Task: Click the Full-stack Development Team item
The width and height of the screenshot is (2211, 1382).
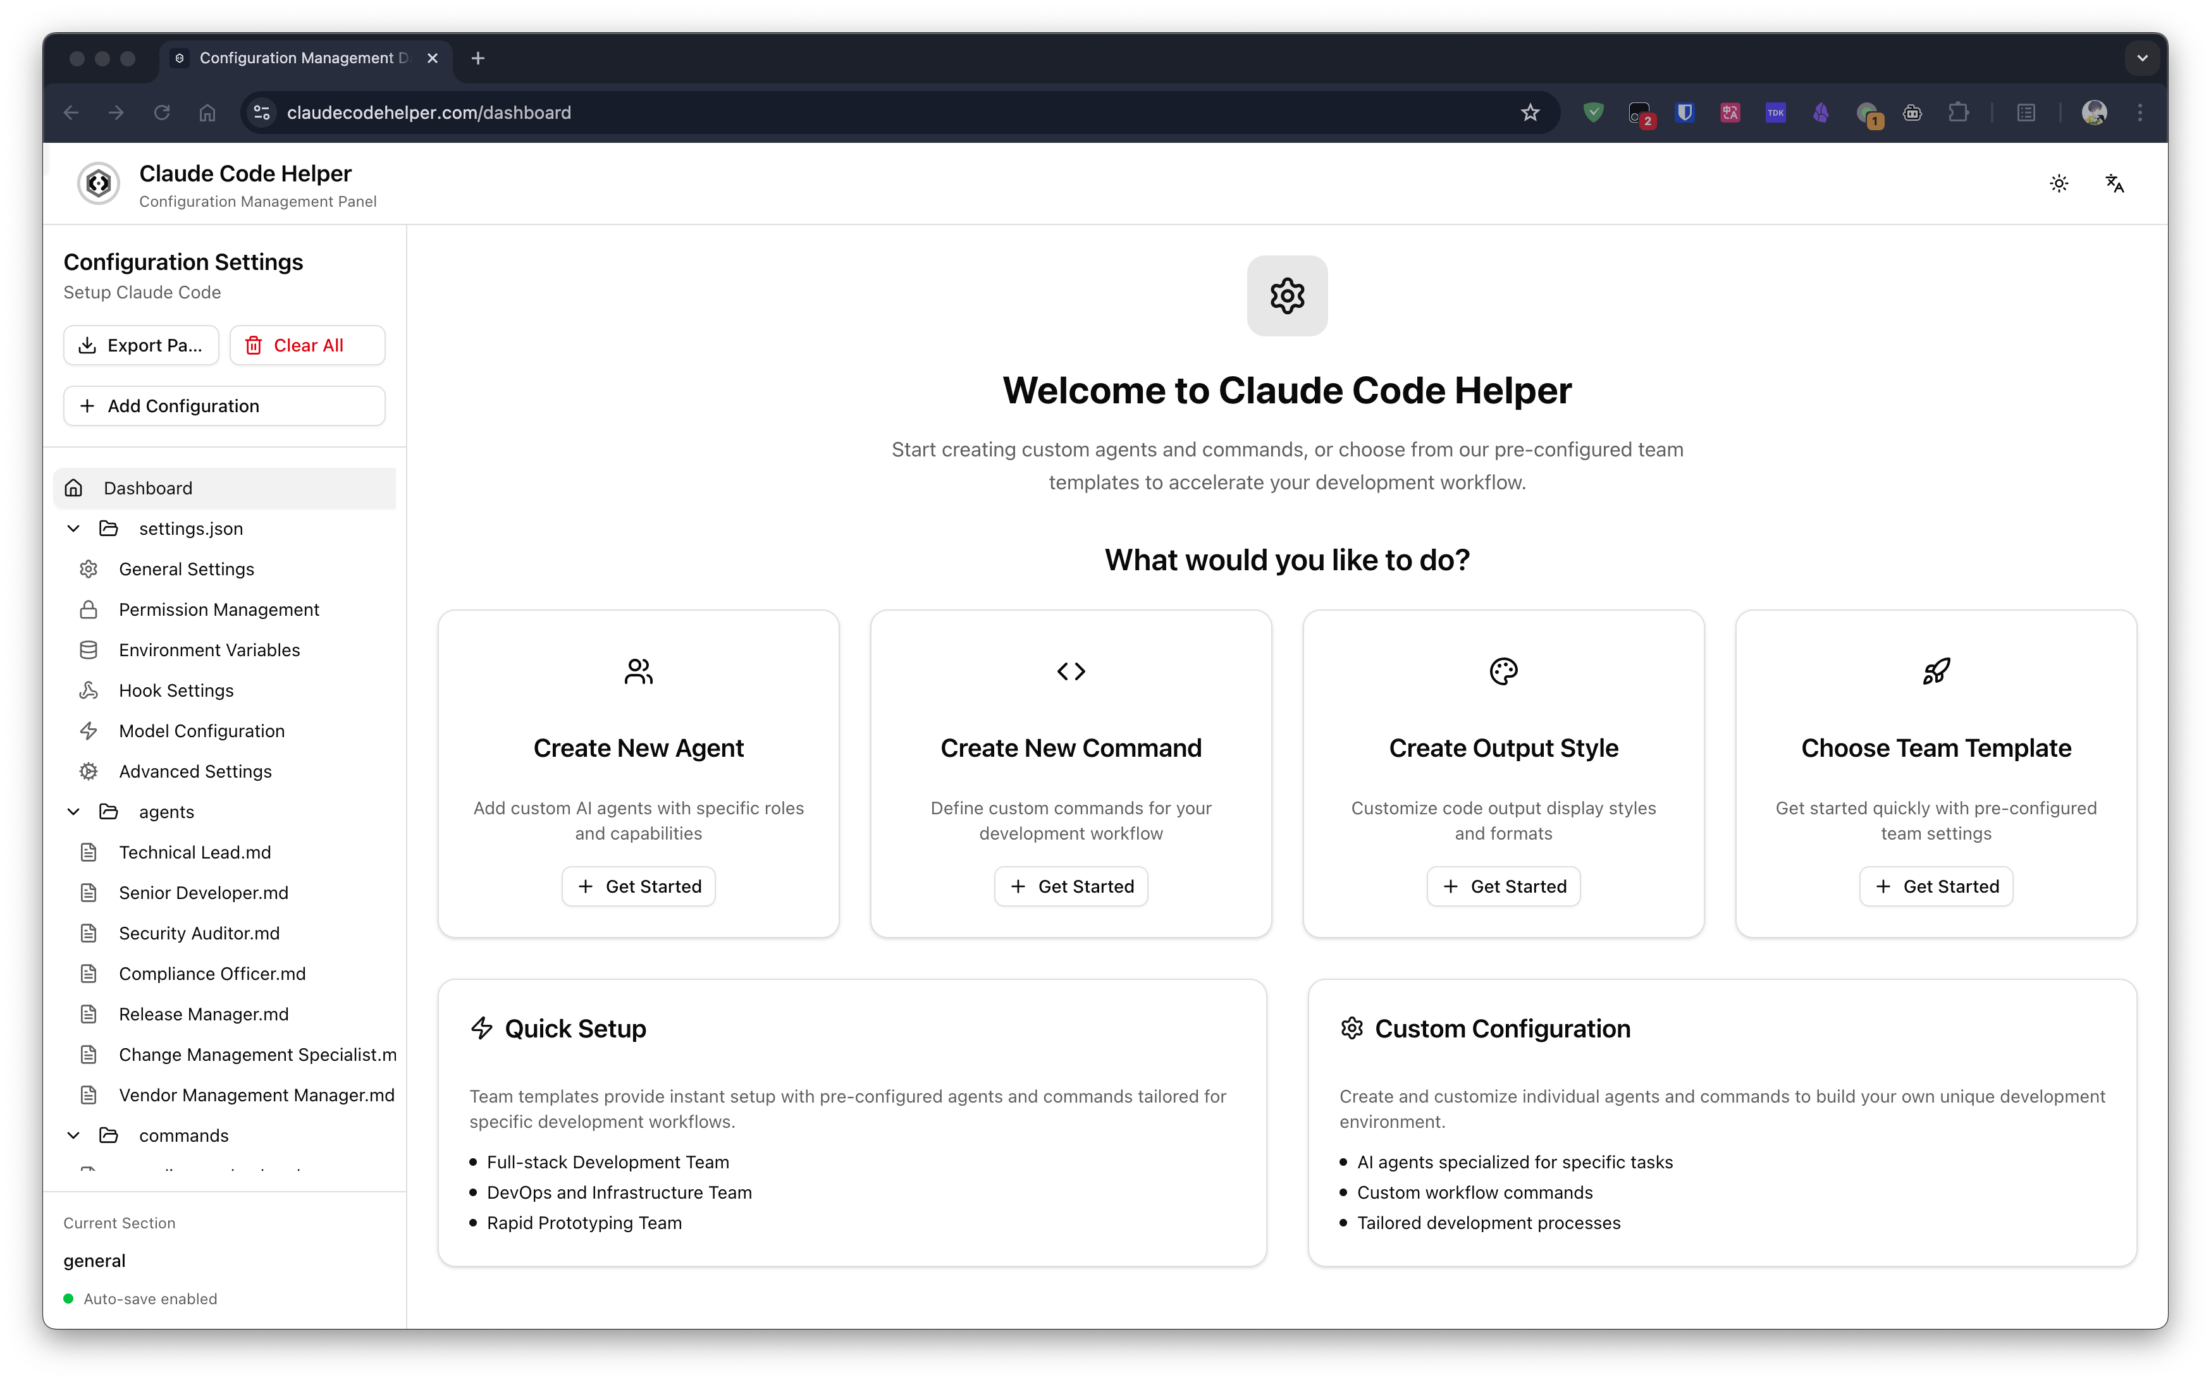Action: [x=607, y=1162]
